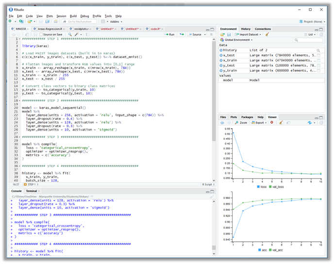Open the Session menu
The image size is (334, 264).
[61, 16]
